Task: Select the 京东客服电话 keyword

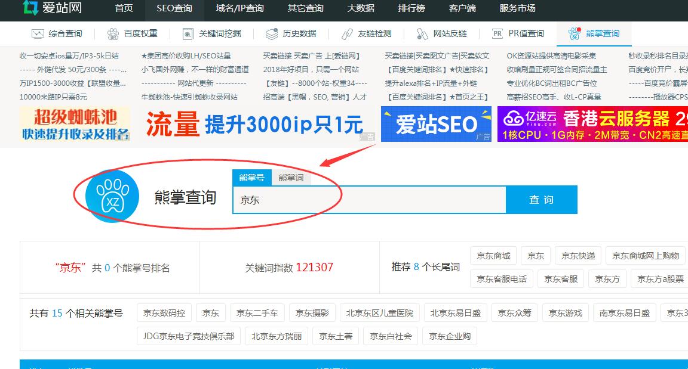Action: pos(502,279)
